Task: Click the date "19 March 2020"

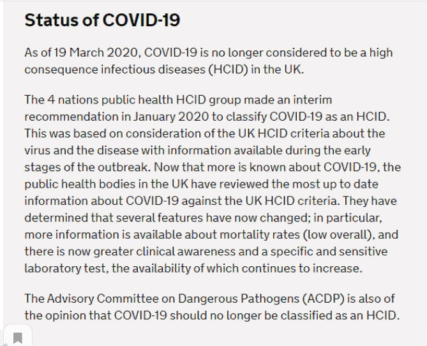Action: (96, 52)
